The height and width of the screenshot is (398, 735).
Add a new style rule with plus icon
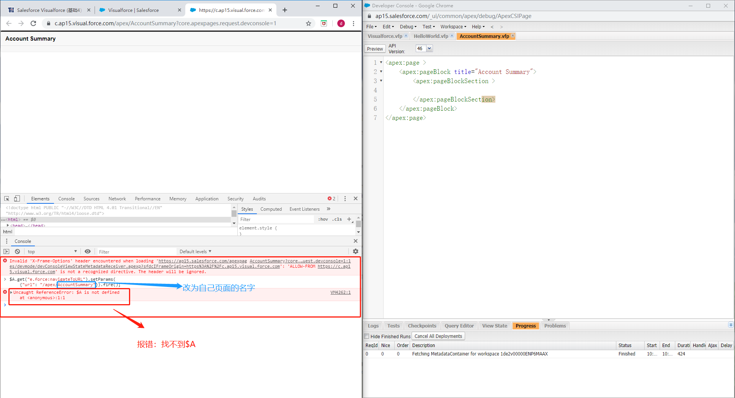pyautogui.click(x=349, y=219)
